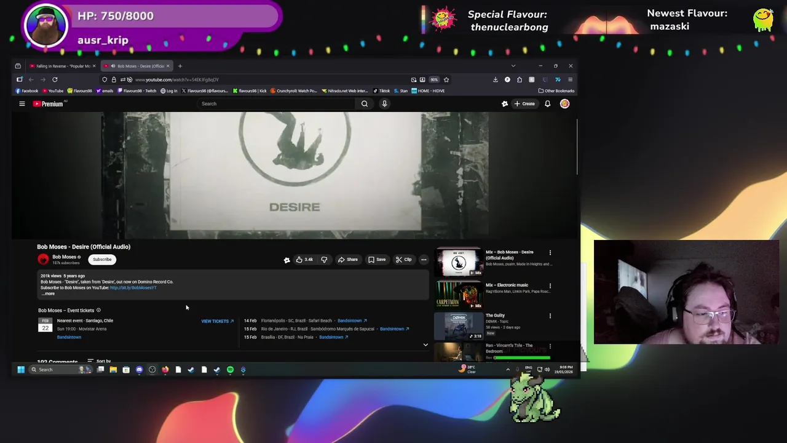The image size is (787, 443).
Task: Like the video (3.4k thumbs up)
Action: click(304, 260)
